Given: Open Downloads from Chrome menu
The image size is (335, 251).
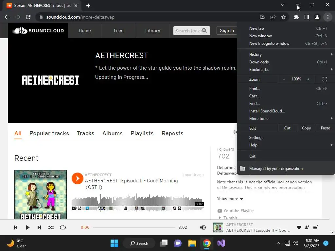Looking at the screenshot, I should pyautogui.click(x=286, y=62).
